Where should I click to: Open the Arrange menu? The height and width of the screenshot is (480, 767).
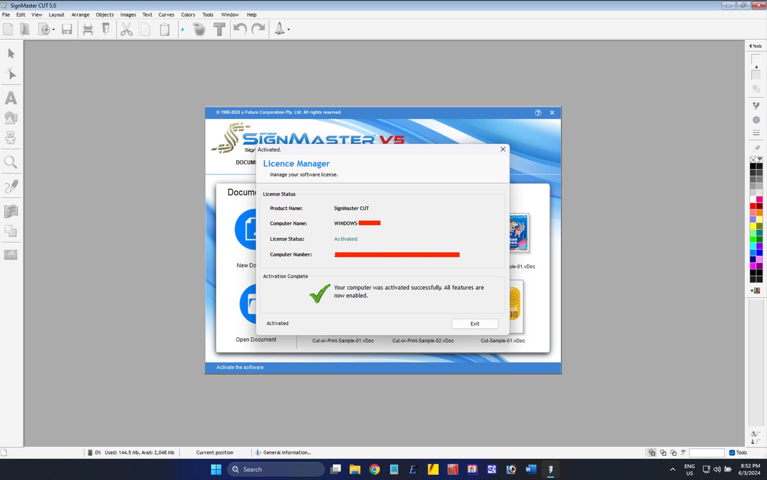pos(80,15)
